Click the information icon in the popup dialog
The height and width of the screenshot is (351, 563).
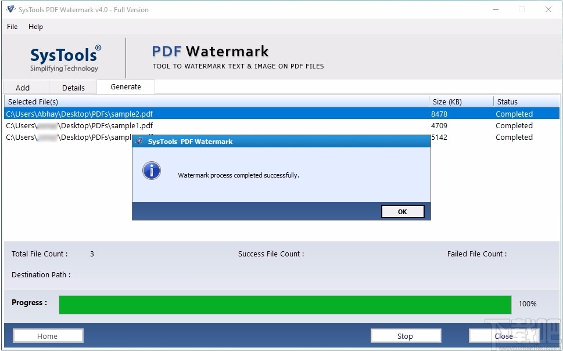point(151,171)
